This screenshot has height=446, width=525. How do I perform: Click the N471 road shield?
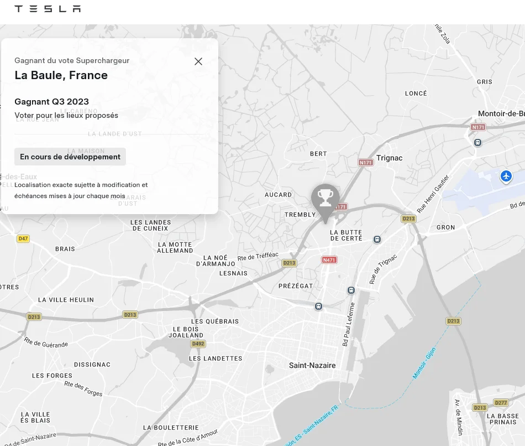pyautogui.click(x=329, y=260)
